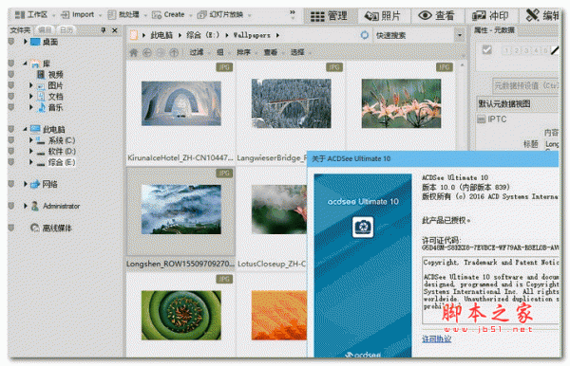Collapse the 库 library tree node
The image size is (570, 366).
coord(25,64)
